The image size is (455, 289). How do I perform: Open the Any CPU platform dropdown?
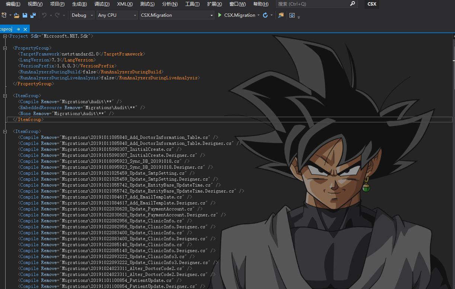click(117, 15)
